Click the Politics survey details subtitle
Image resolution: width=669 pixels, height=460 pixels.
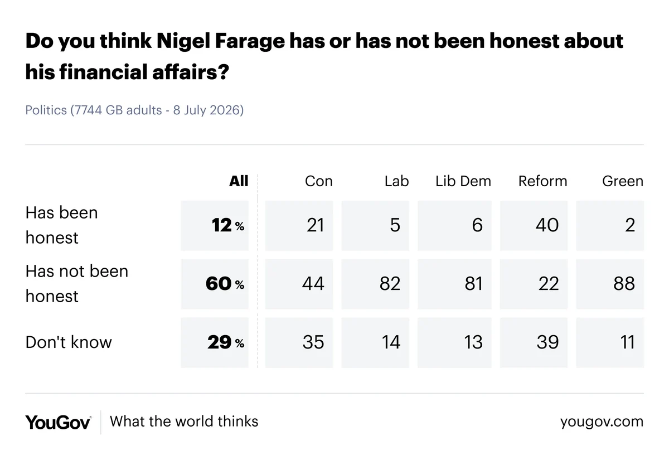pyautogui.click(x=134, y=110)
